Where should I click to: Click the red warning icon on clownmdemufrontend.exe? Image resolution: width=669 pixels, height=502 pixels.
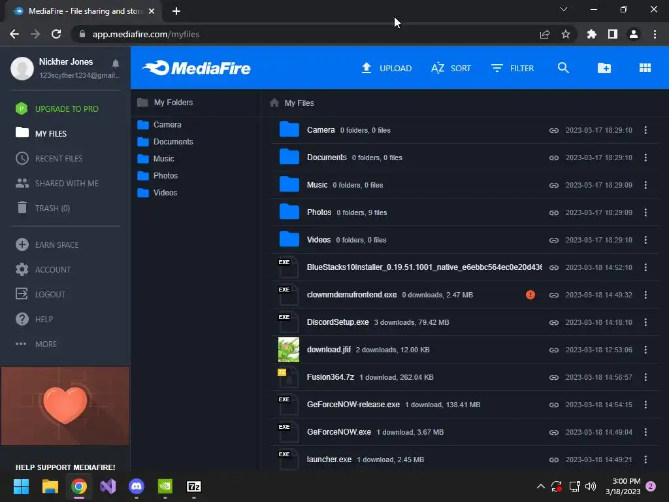pos(530,295)
